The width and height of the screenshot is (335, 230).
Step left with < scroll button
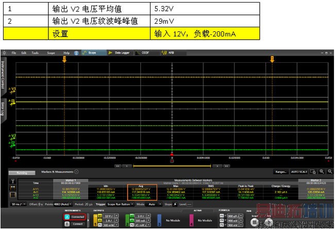tap(127, 166)
